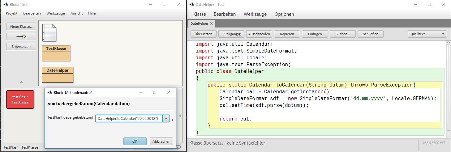Click the Neue Klasse... button
Screen dimensions: 451x152
[x=21, y=27]
